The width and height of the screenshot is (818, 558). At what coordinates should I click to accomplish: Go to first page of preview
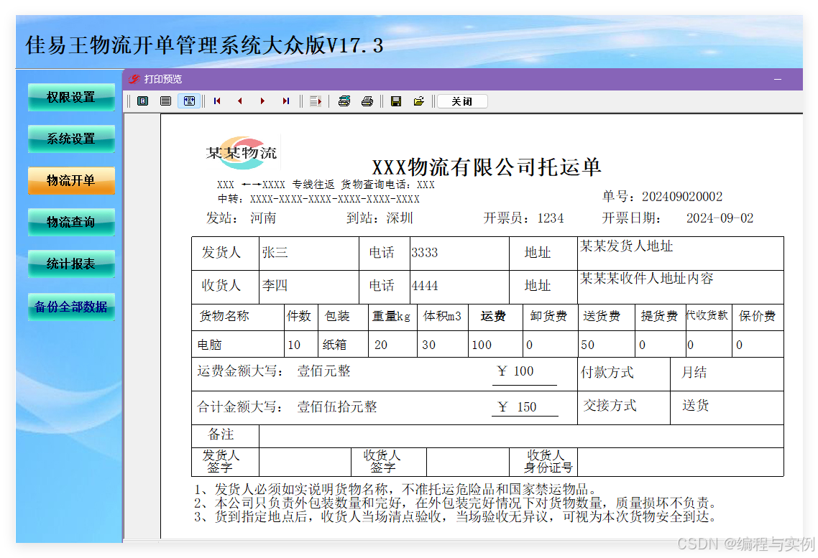pyautogui.click(x=217, y=101)
